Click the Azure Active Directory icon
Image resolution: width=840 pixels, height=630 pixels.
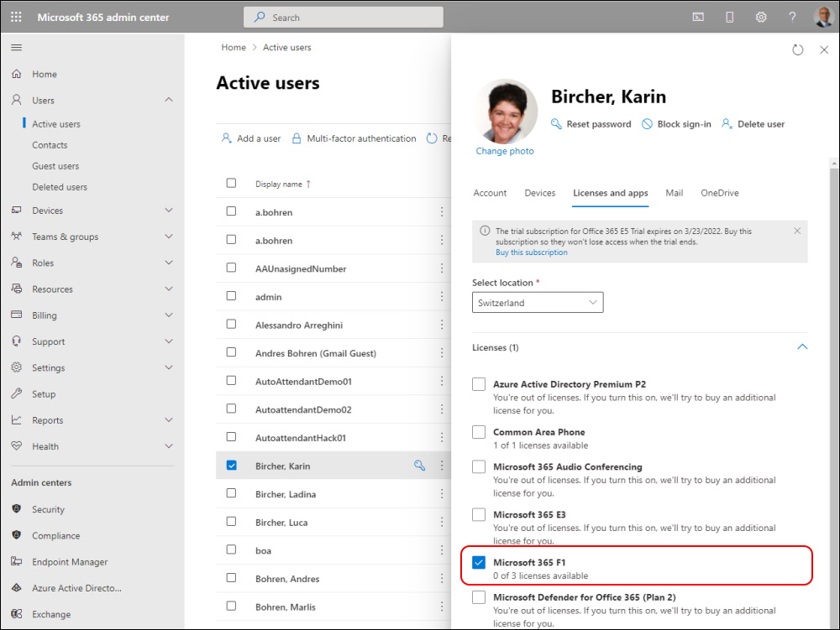click(x=17, y=587)
